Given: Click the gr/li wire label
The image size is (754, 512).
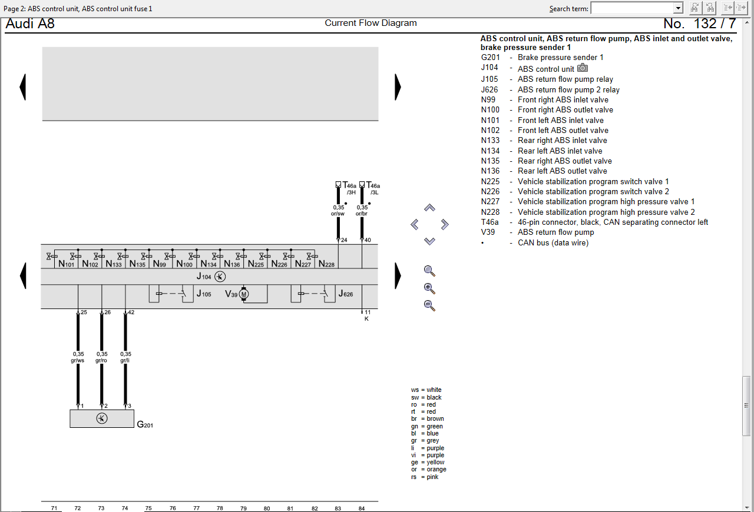Looking at the screenshot, I should (x=125, y=360).
